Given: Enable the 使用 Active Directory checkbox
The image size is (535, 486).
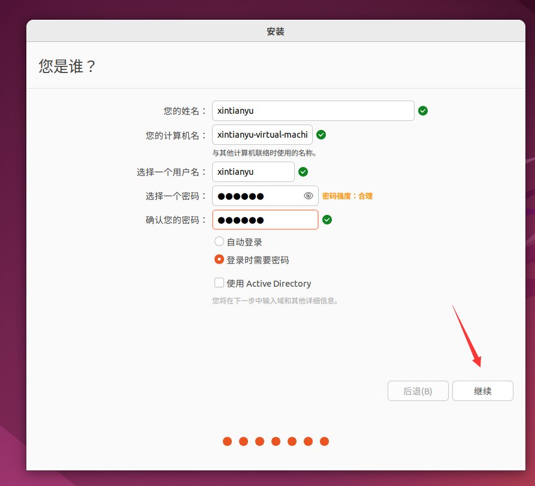Looking at the screenshot, I should click(x=219, y=283).
